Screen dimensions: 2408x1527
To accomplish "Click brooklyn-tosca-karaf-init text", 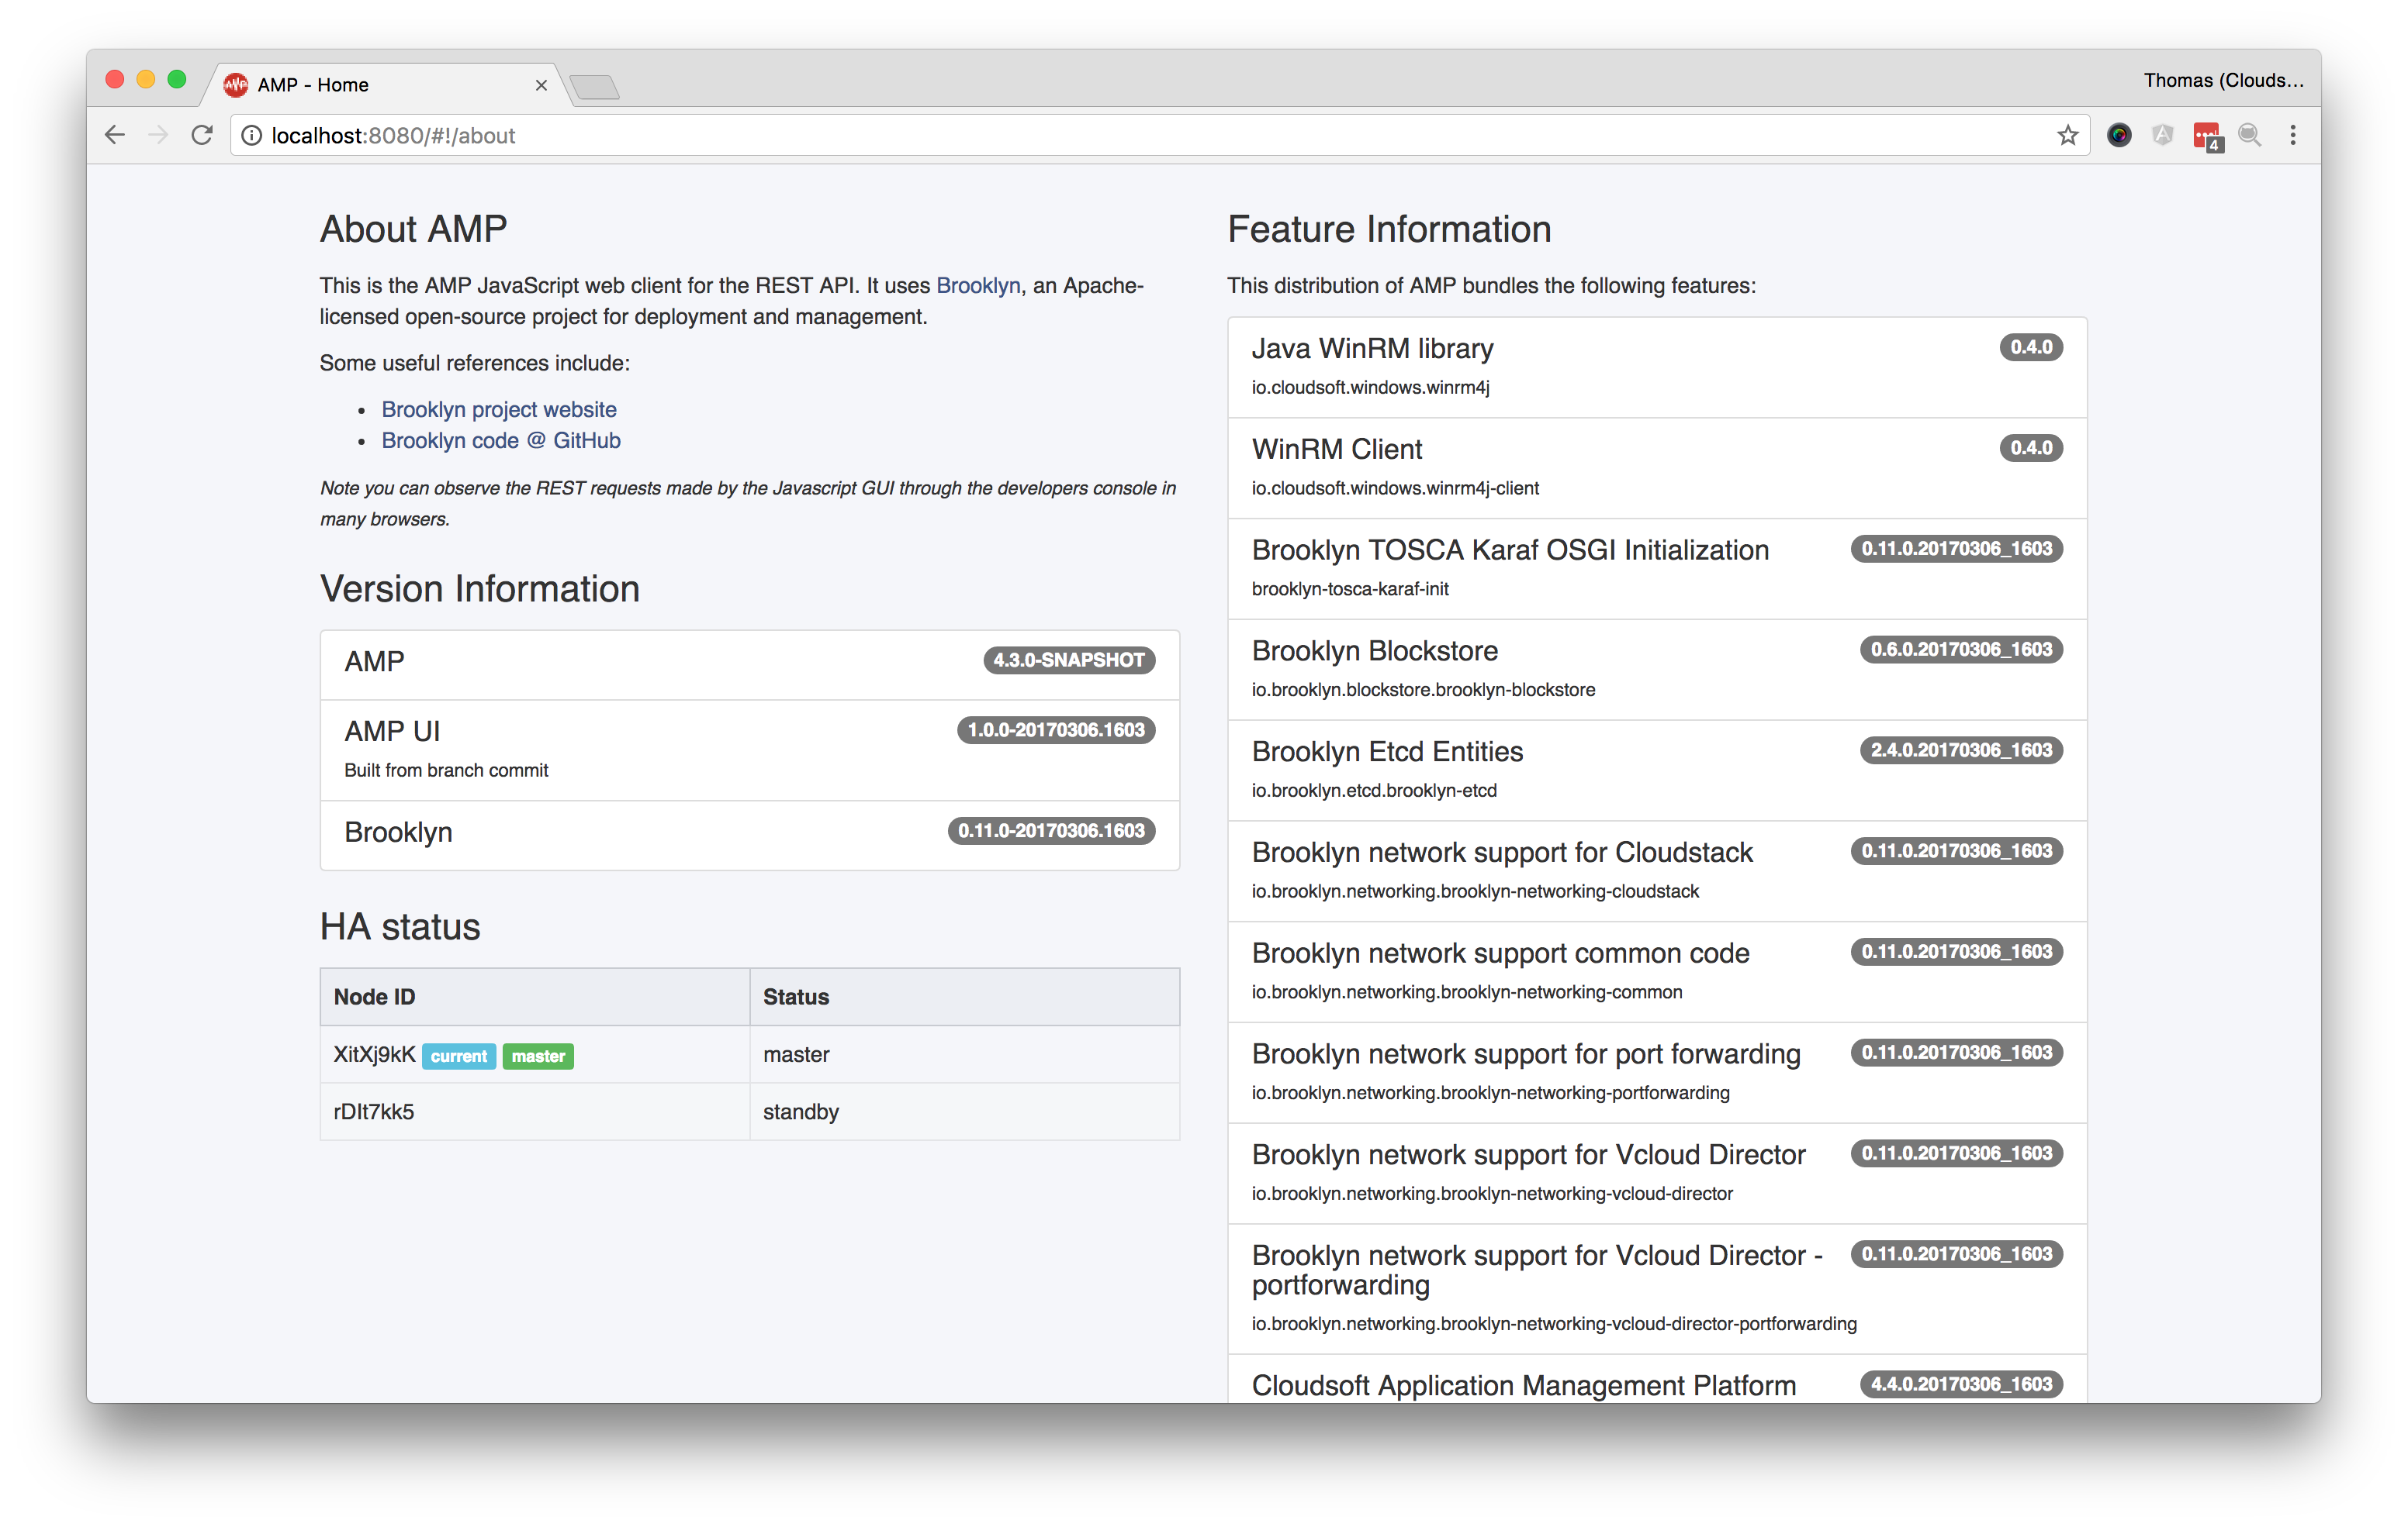I will point(1350,590).
